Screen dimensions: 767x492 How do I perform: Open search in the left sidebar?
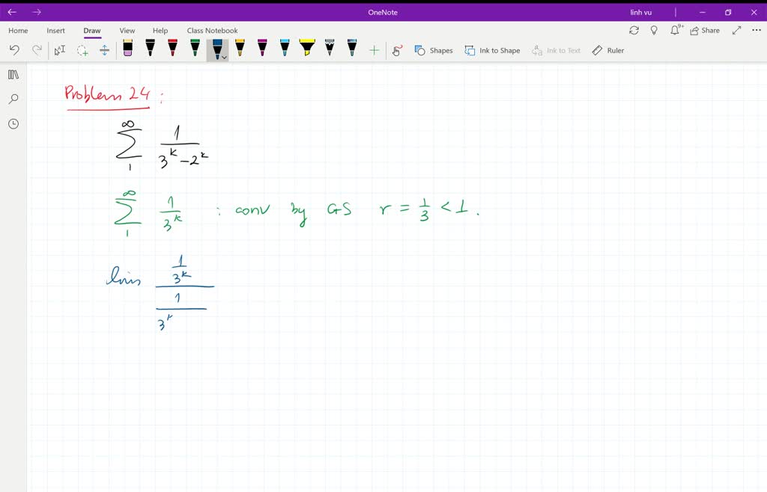13,99
